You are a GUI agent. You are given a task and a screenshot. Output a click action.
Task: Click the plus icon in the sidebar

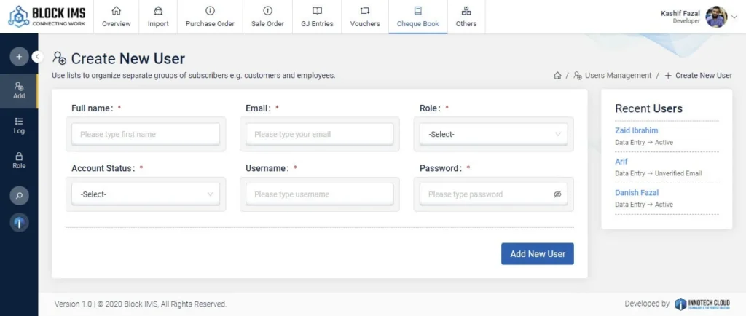19,56
